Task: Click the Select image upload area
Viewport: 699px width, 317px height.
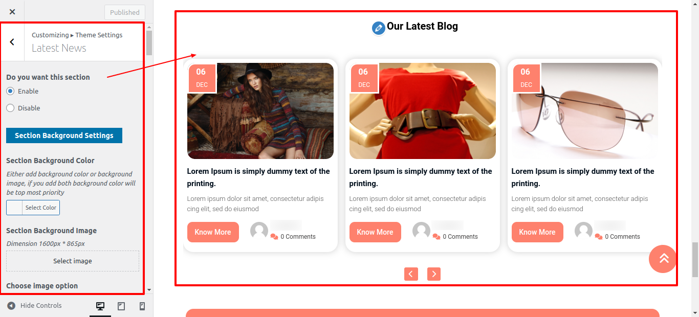Action: (x=73, y=261)
